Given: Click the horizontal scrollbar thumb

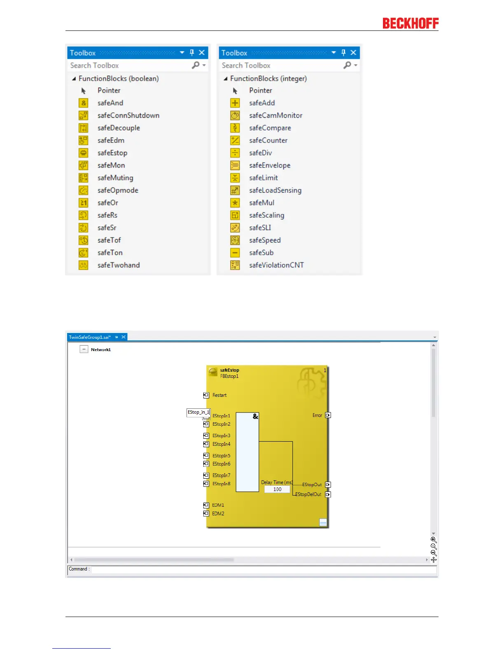Looking at the screenshot, I should [154, 560].
